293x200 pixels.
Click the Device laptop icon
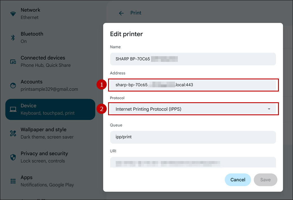click(x=13, y=109)
